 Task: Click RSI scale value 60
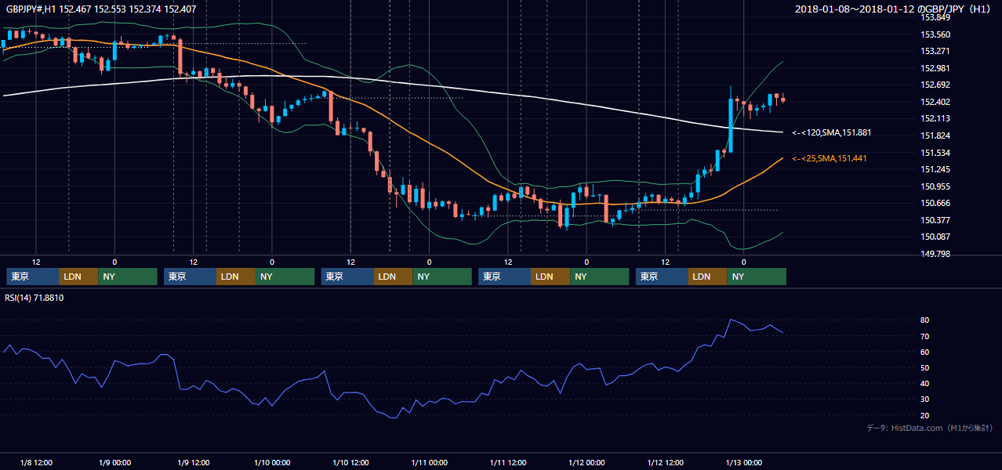(925, 352)
